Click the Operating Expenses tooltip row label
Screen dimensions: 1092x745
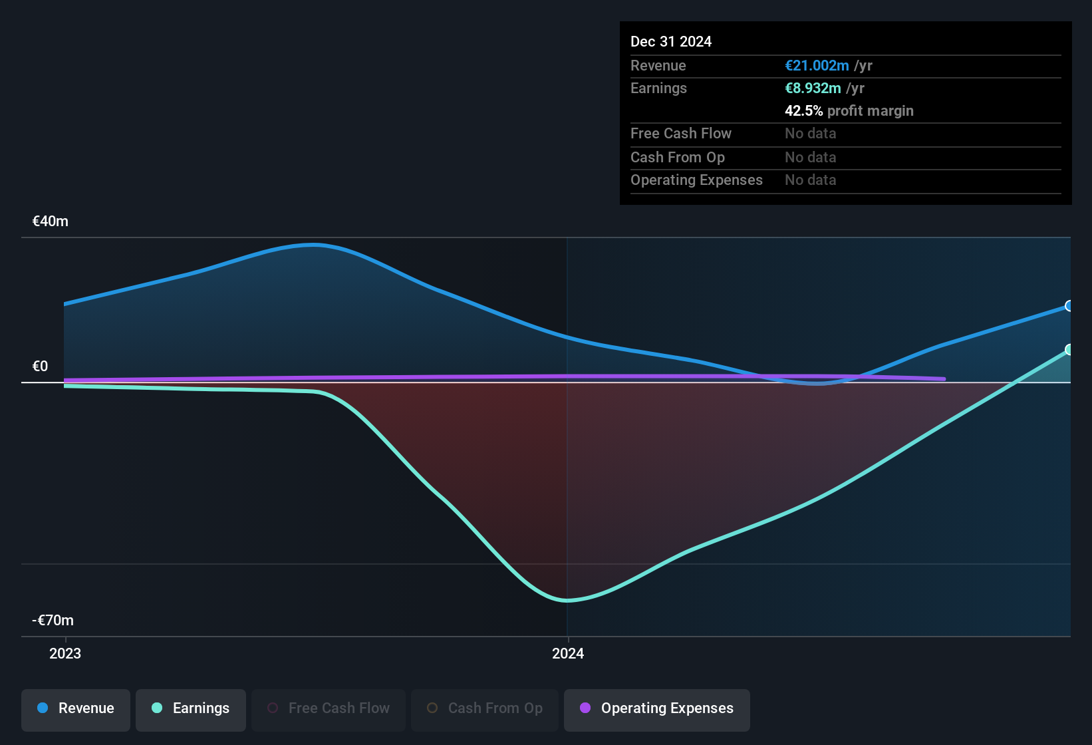[696, 180]
